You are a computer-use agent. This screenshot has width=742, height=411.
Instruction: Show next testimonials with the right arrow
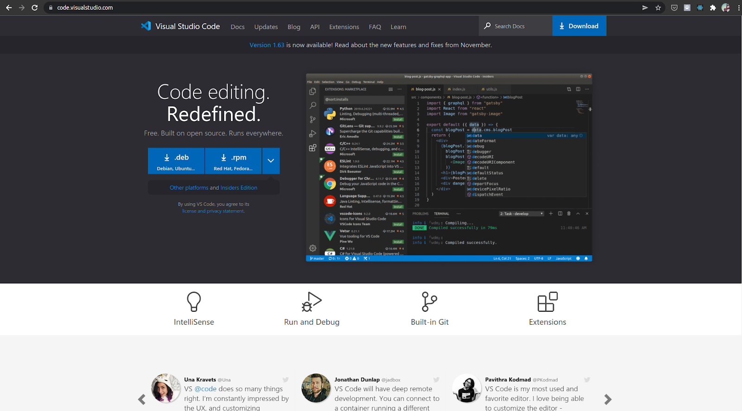608,399
